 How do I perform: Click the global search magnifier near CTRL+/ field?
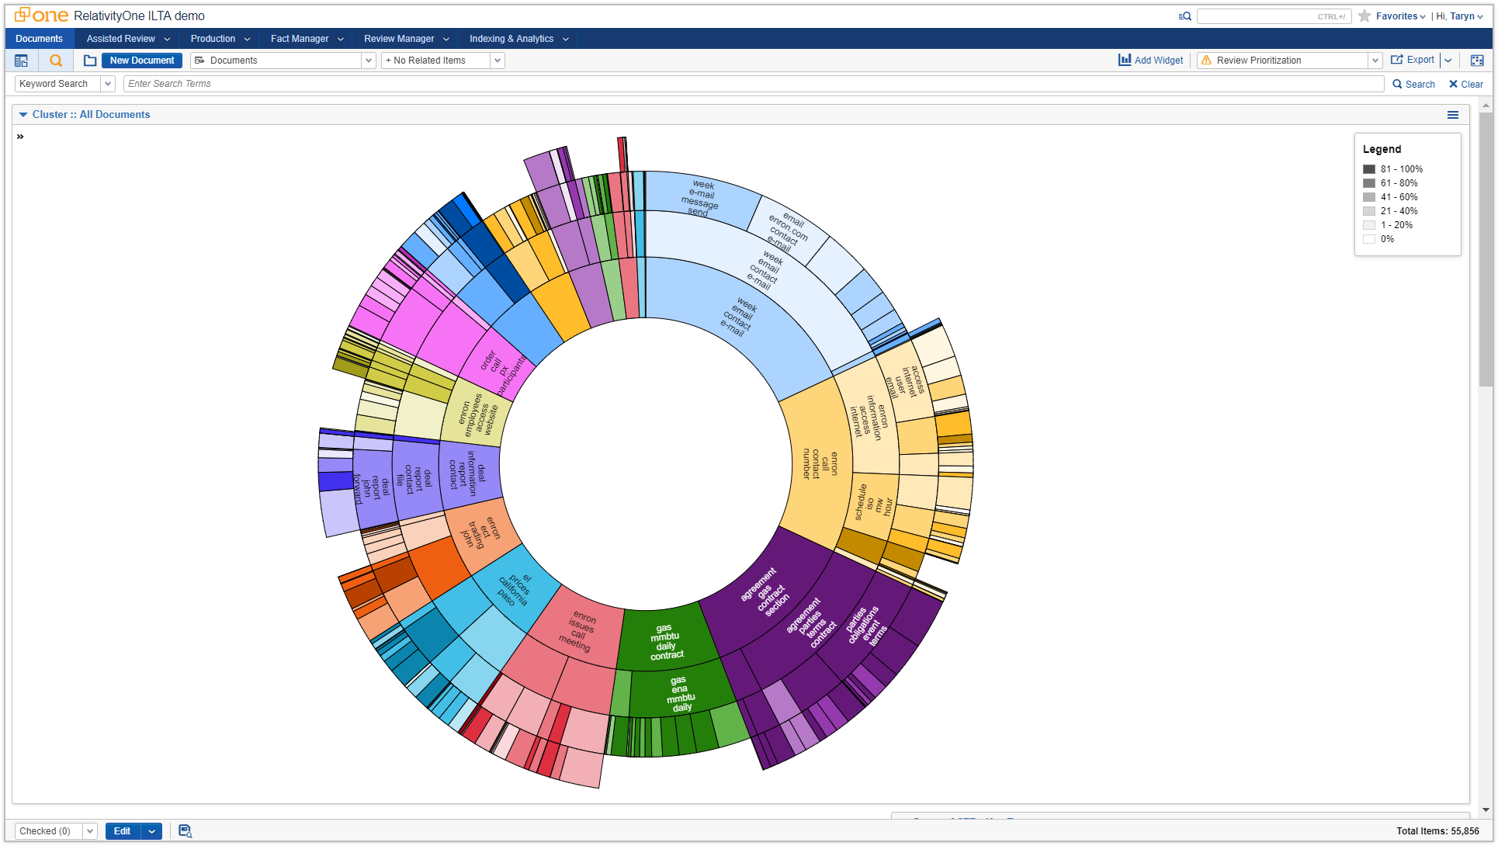[x=1185, y=16]
